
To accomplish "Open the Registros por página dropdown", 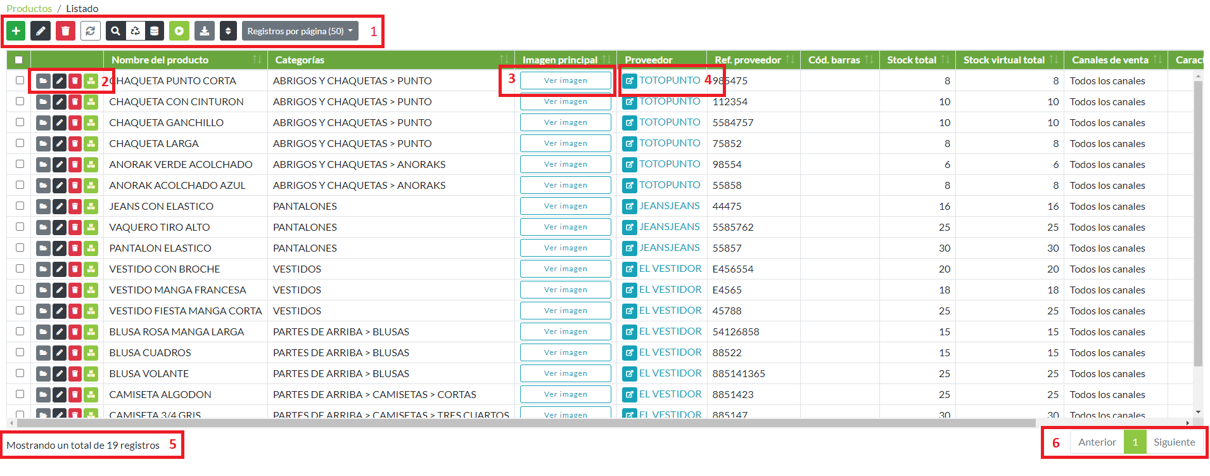I will [x=300, y=31].
